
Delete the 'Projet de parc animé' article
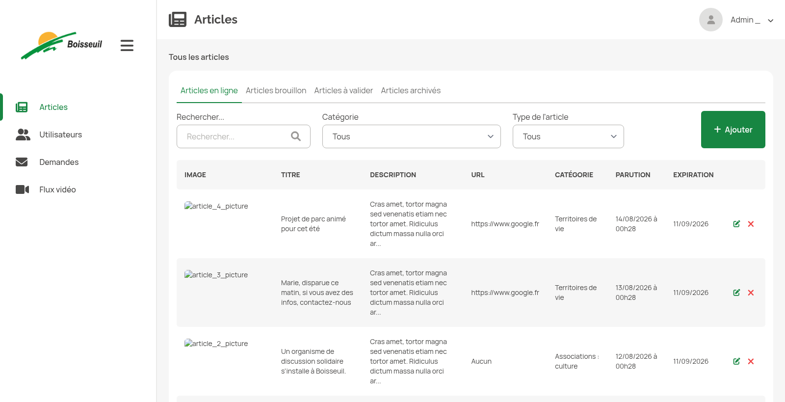(x=751, y=224)
